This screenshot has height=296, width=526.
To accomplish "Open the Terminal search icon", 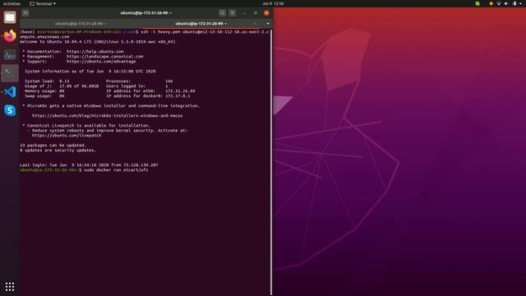I will [x=222, y=13].
